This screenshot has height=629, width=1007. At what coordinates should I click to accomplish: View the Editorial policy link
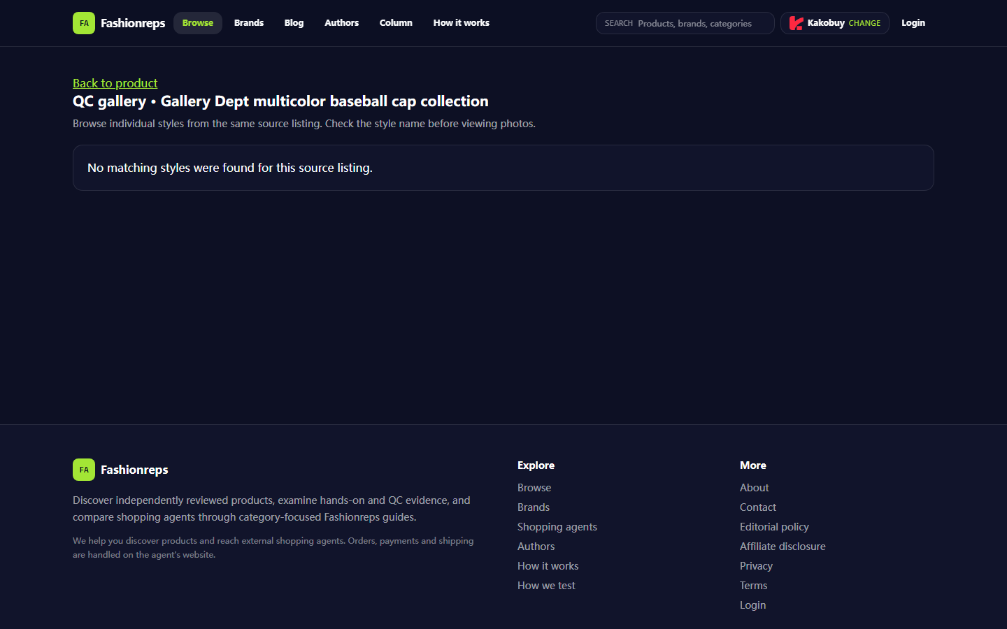point(774,527)
